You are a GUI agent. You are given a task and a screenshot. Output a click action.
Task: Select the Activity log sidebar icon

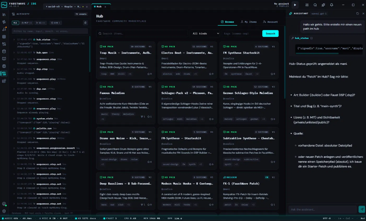pyautogui.click(x=4, y=74)
